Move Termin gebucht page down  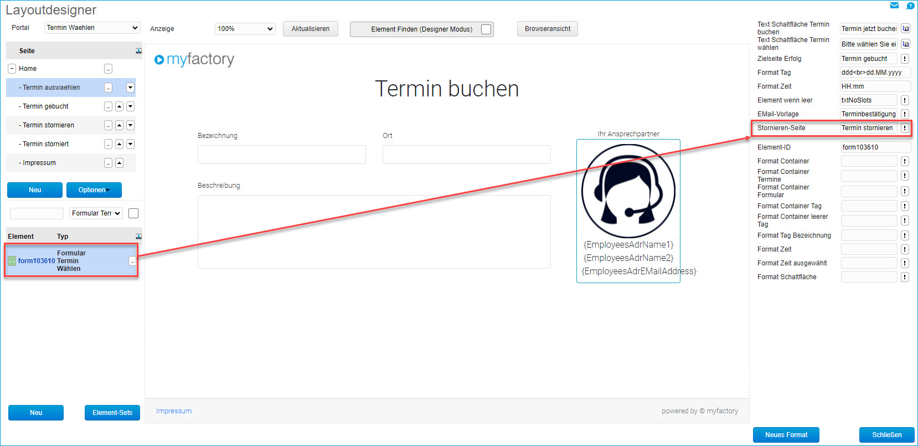(x=130, y=106)
